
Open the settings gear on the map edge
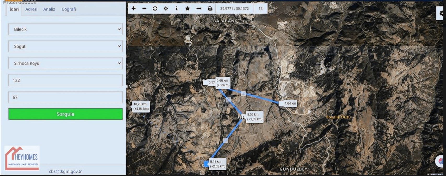click(x=441, y=13)
